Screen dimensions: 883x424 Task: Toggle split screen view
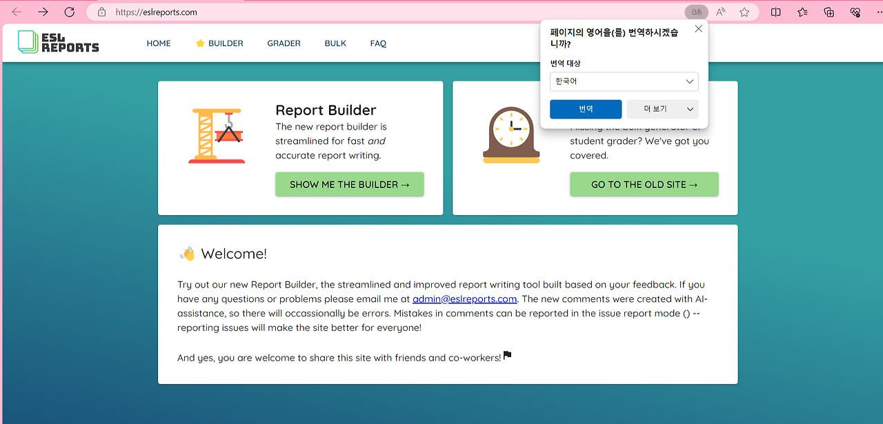775,12
